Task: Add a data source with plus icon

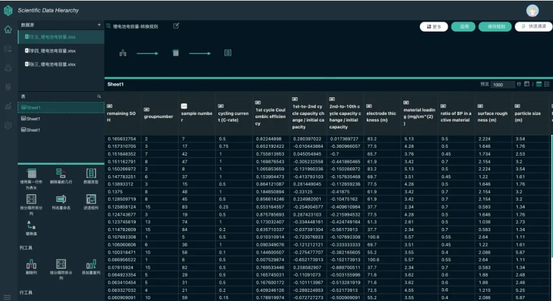Action: 99,25
